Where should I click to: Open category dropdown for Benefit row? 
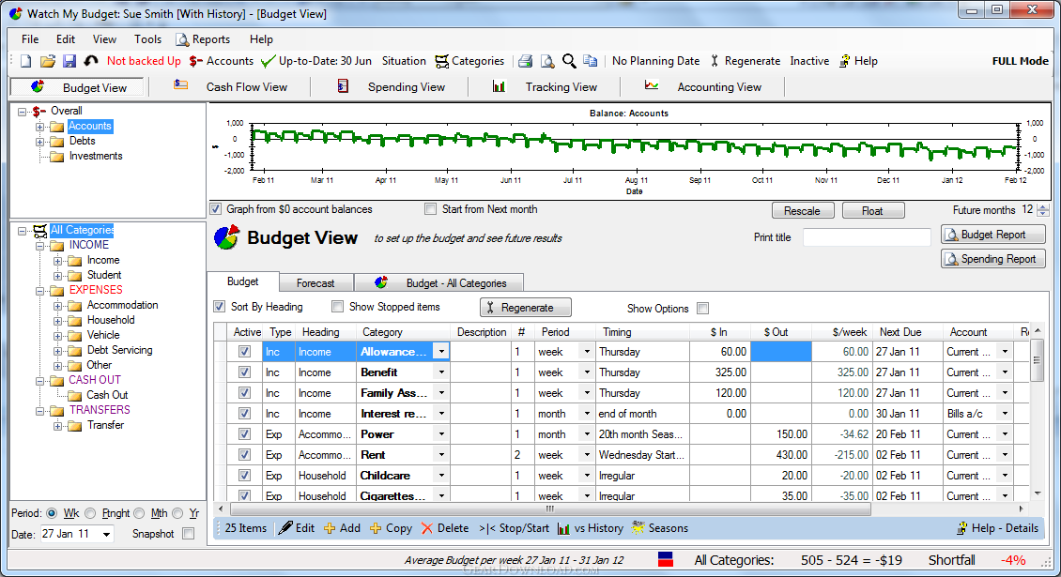tap(442, 372)
